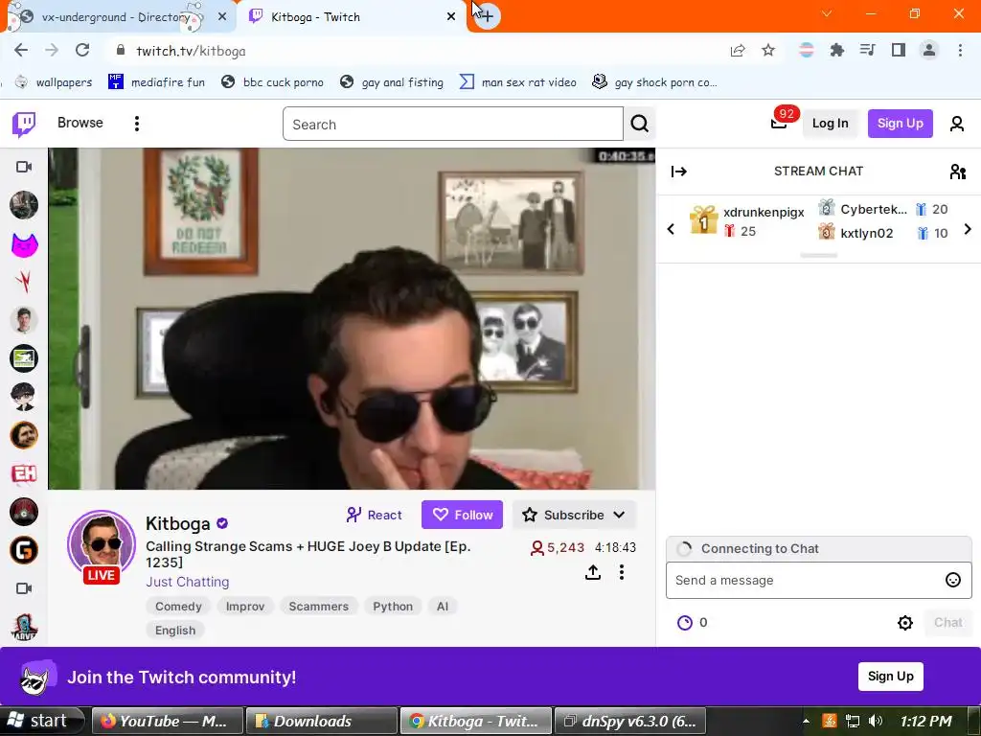Switch to vx-underground browser tab

(x=116, y=17)
